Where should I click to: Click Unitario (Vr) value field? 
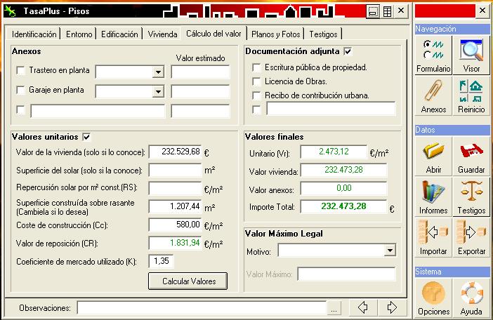(334, 152)
